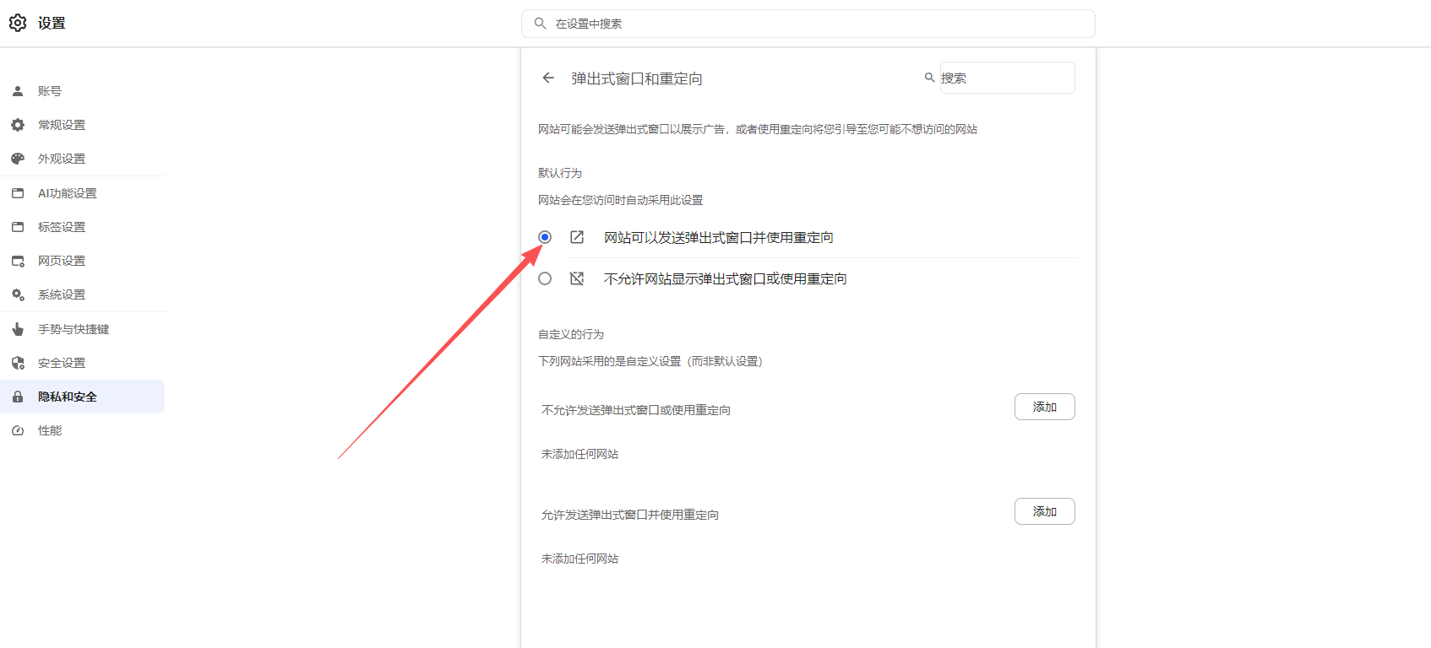This screenshot has height=648, width=1431.
Task: Go to AI功能设置 section
Action: (83, 193)
